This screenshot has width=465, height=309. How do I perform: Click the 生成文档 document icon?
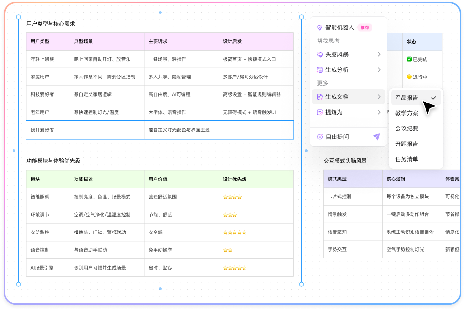click(319, 97)
